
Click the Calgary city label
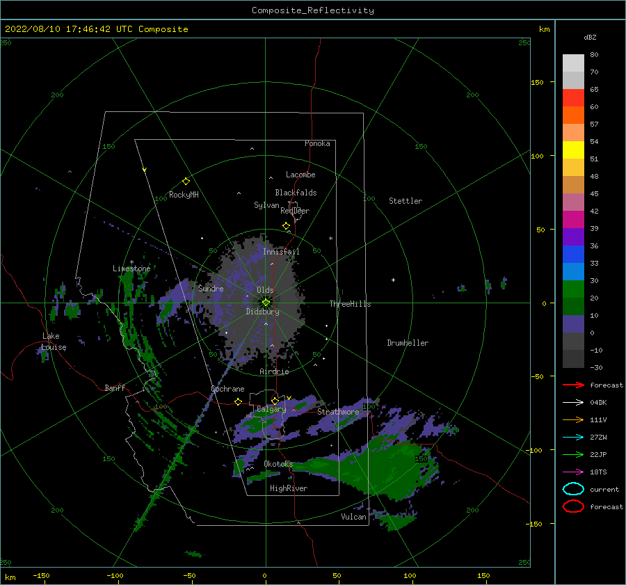(271, 409)
